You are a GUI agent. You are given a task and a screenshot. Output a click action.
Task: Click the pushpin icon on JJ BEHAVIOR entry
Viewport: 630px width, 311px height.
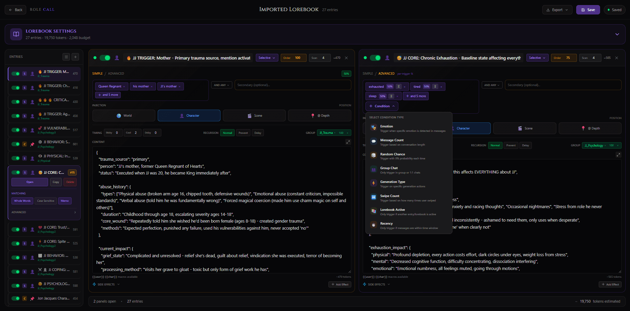32,144
